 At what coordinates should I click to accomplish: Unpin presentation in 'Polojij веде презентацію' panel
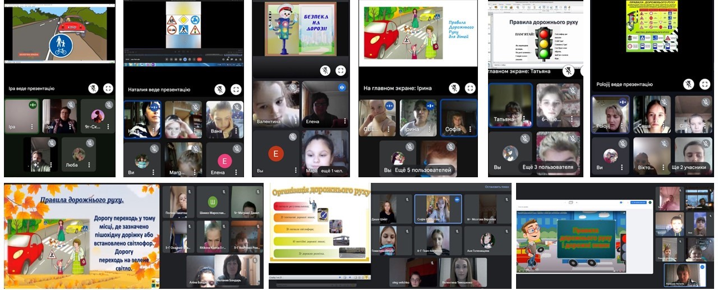click(688, 84)
